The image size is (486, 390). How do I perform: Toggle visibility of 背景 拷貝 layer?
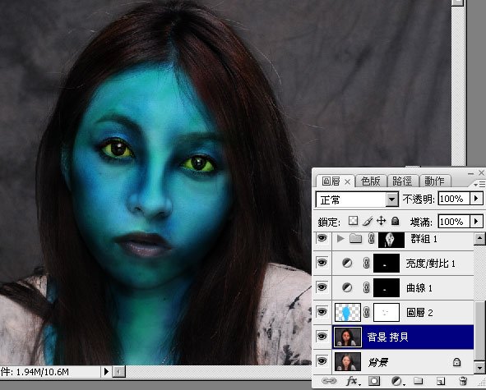(322, 336)
